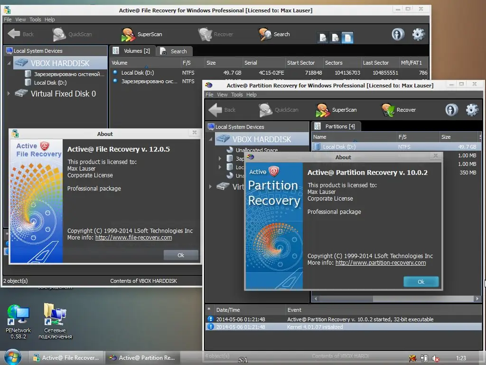Launch SuperScan in File Recovery toolbar
The height and width of the screenshot is (365, 486).
click(141, 34)
